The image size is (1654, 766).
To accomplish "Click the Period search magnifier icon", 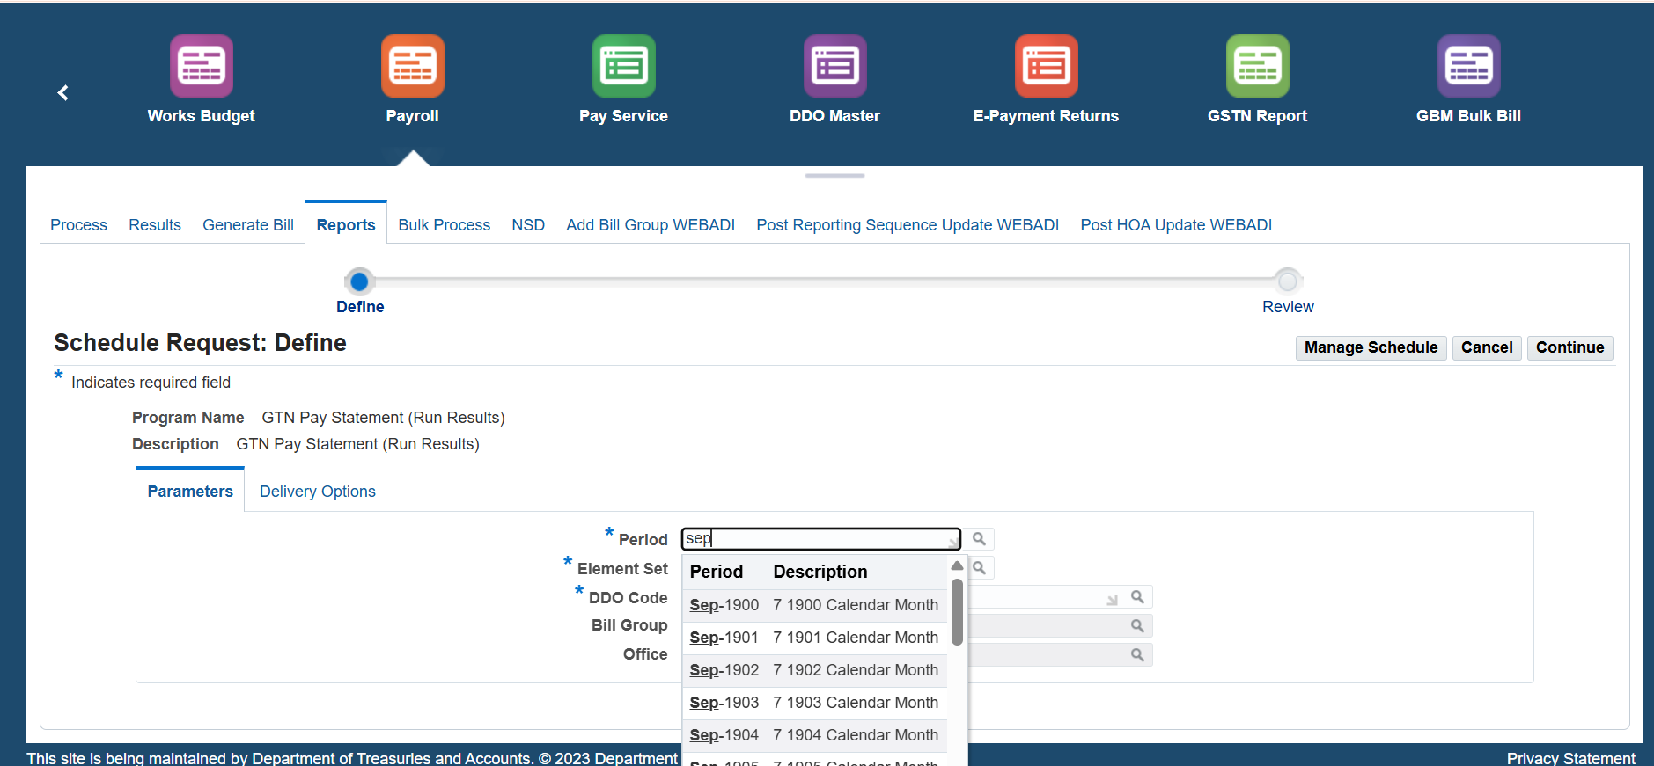I will click(979, 539).
